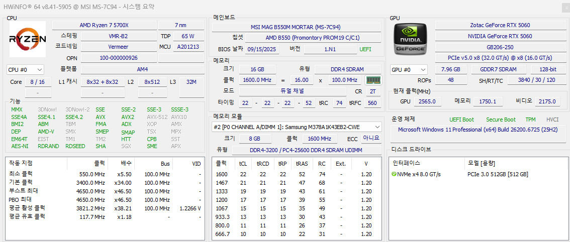Click the video clock 2175.0 value
Image resolution: width=570 pixels, height=242 pixels.
[x=547, y=101]
